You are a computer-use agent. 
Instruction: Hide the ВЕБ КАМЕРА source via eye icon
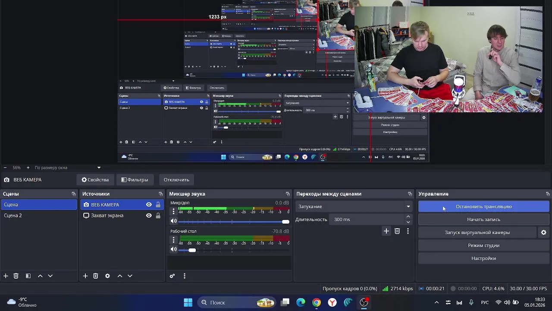pyautogui.click(x=149, y=205)
